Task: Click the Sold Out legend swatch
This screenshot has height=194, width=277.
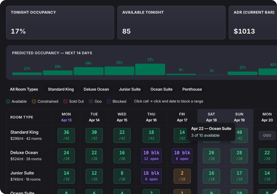Action: pos(65,101)
